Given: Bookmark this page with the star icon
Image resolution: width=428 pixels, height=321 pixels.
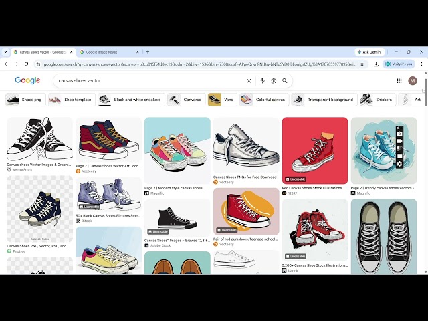Looking at the screenshot, I should (x=362, y=64).
